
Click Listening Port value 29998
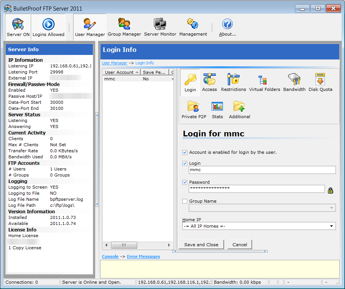56,72
